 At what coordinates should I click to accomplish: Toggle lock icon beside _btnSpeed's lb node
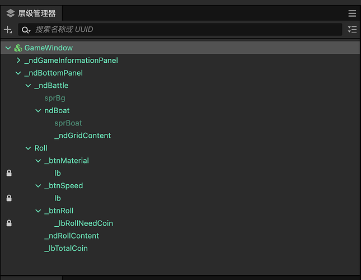[8, 198]
